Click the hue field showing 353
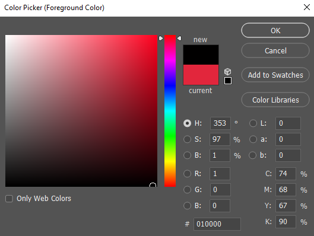The width and height of the screenshot is (314, 236). tap(220, 123)
